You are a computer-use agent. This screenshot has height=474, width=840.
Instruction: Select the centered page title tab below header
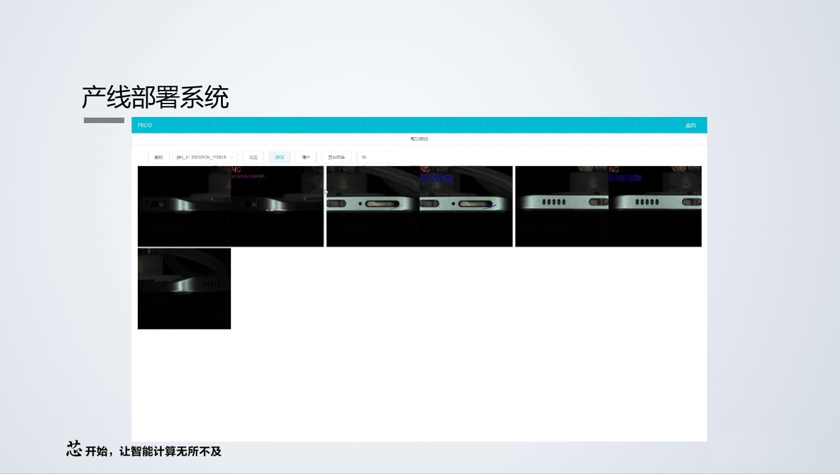[x=419, y=138]
